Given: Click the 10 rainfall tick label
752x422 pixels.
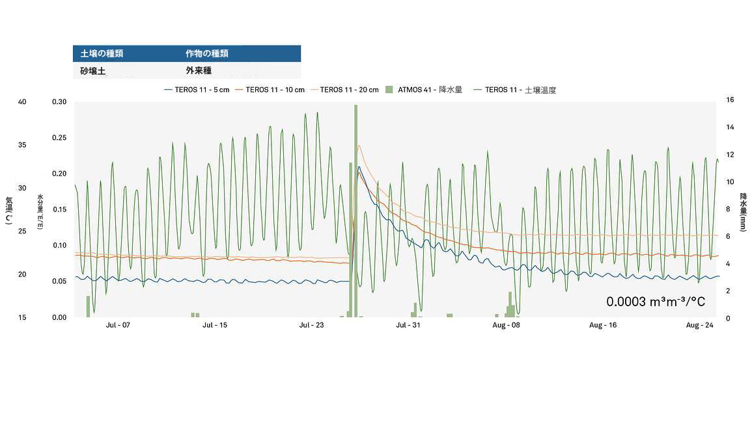Looking at the screenshot, I should click(x=730, y=181).
